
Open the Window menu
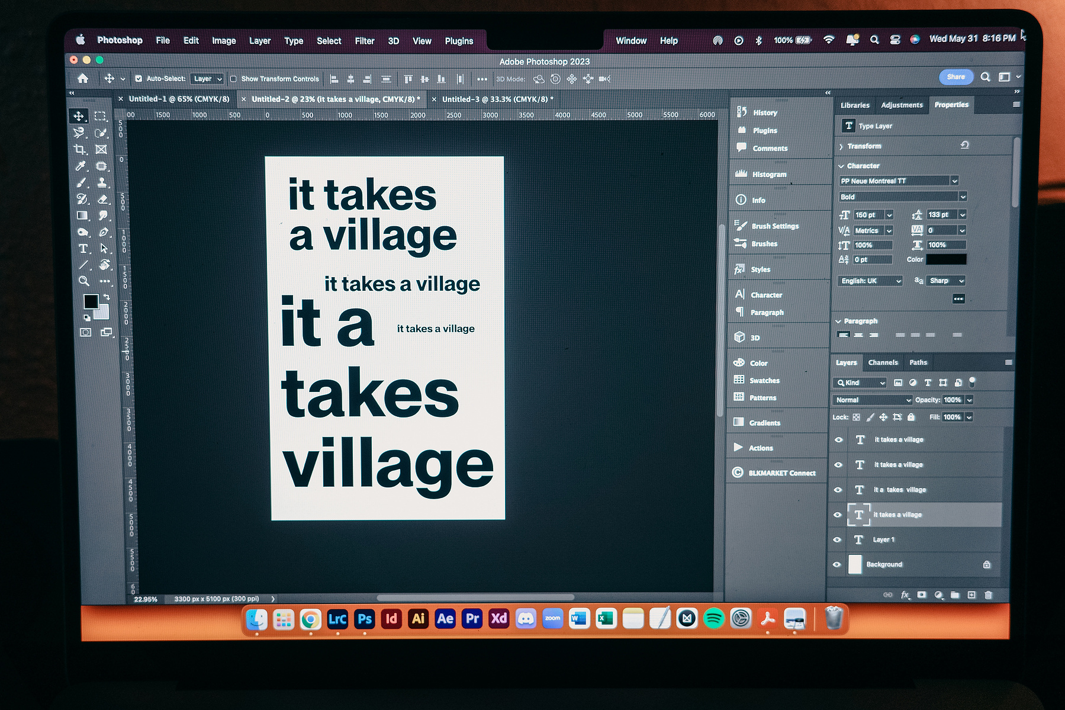coord(631,41)
